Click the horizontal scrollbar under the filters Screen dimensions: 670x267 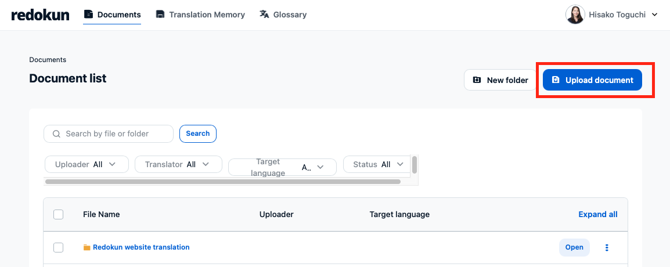pos(222,182)
